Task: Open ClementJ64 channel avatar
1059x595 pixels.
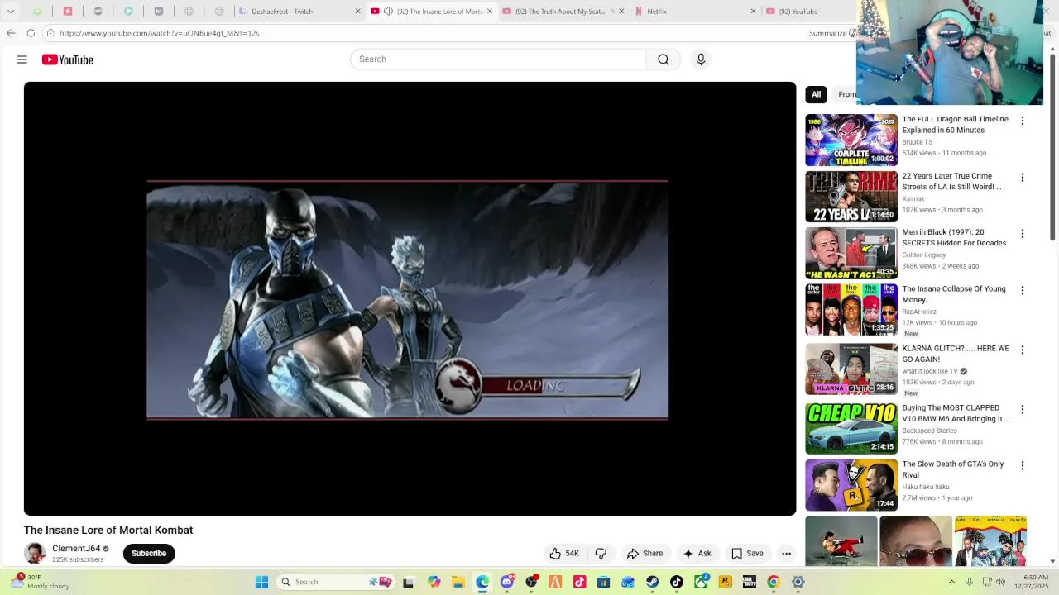Action: click(x=34, y=554)
